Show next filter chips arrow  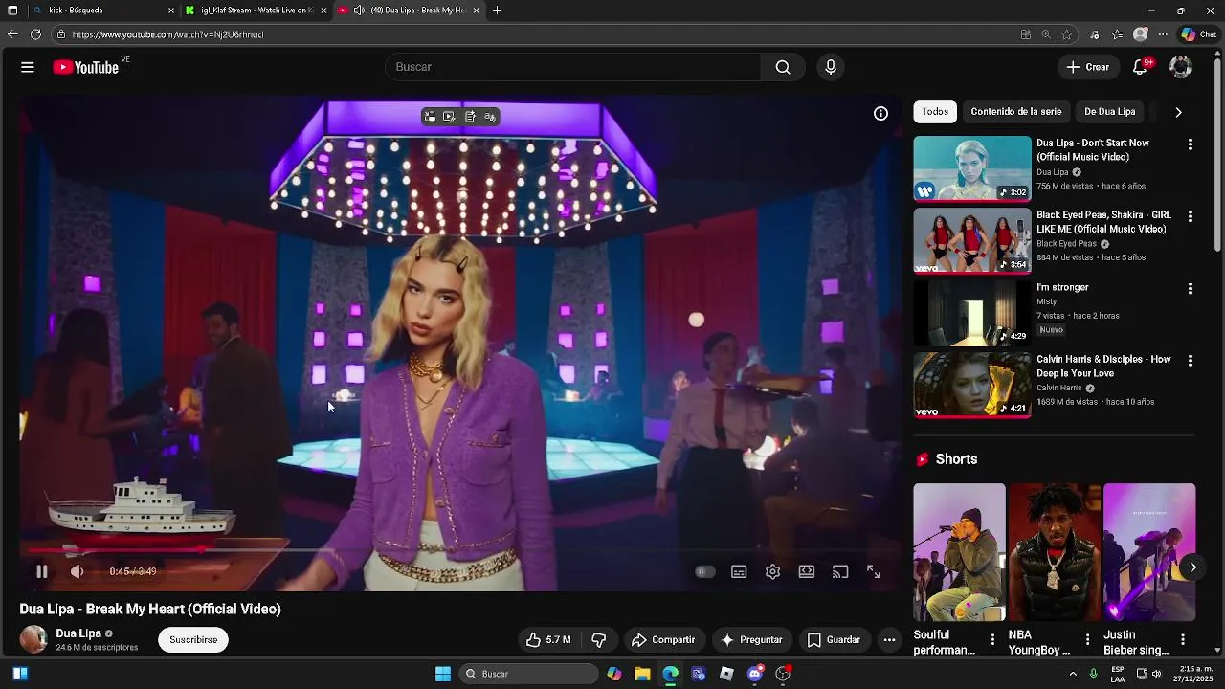(x=1178, y=112)
